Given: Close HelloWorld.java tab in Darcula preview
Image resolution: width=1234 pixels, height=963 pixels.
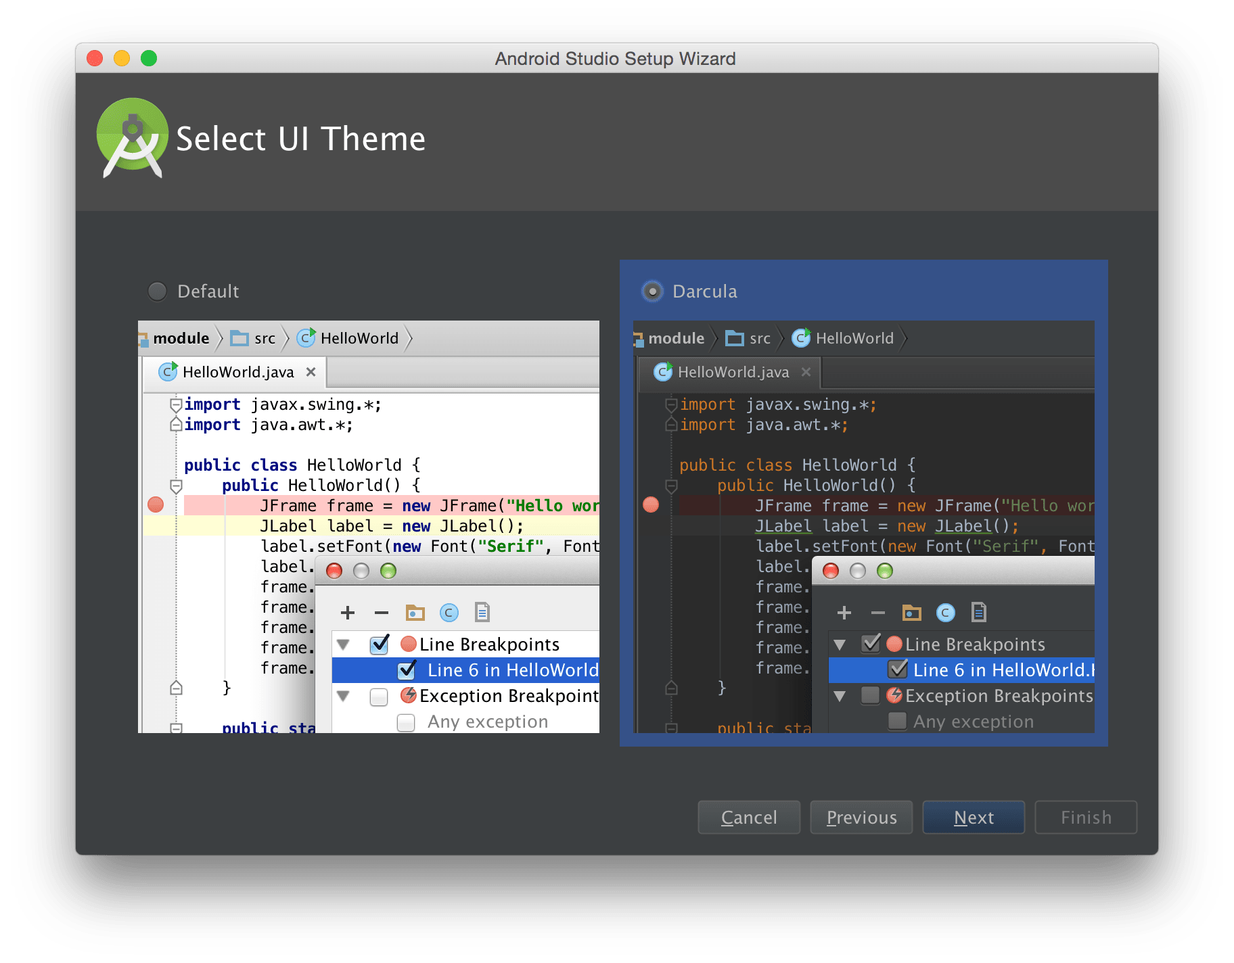Looking at the screenshot, I should click(806, 372).
